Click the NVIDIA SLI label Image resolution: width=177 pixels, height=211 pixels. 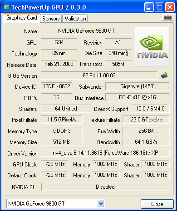(25, 187)
